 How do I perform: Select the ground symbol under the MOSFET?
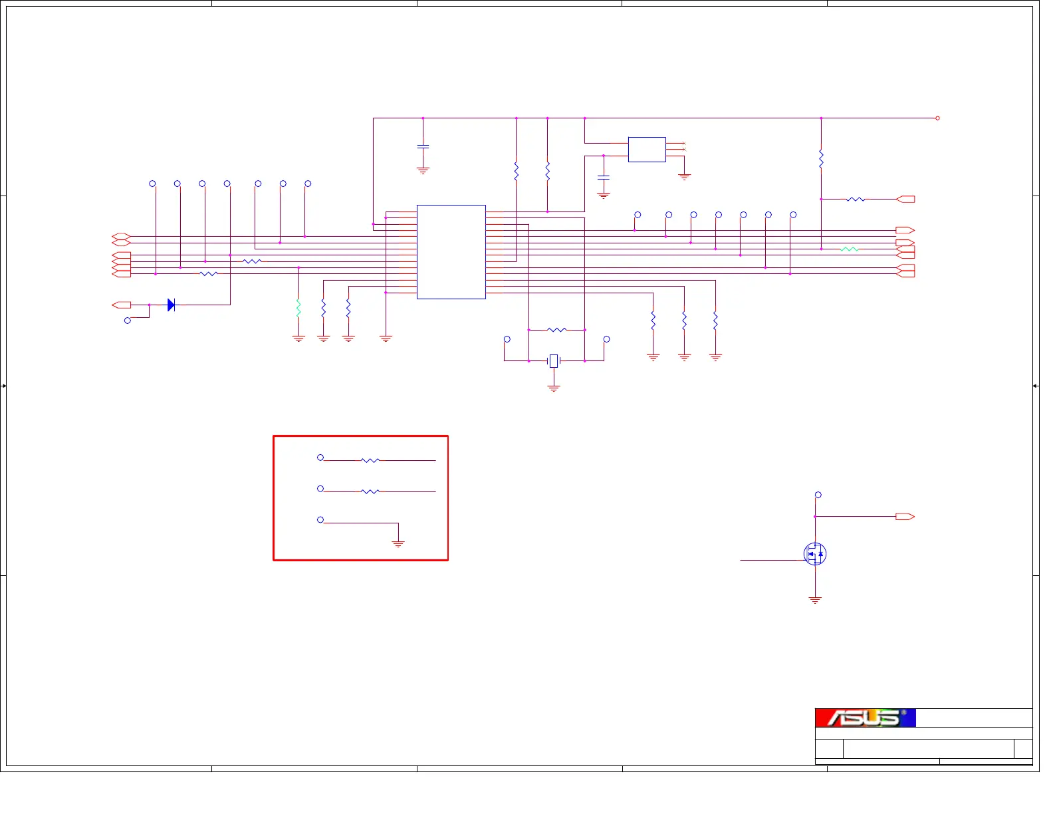pyautogui.click(x=815, y=600)
